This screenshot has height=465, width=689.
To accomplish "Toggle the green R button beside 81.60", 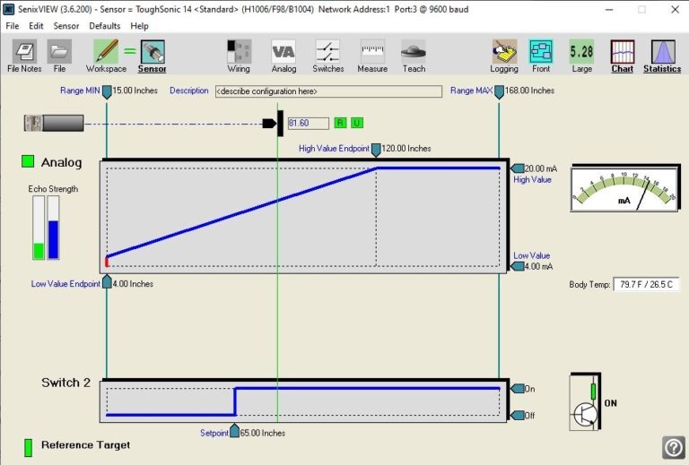I will [x=340, y=123].
